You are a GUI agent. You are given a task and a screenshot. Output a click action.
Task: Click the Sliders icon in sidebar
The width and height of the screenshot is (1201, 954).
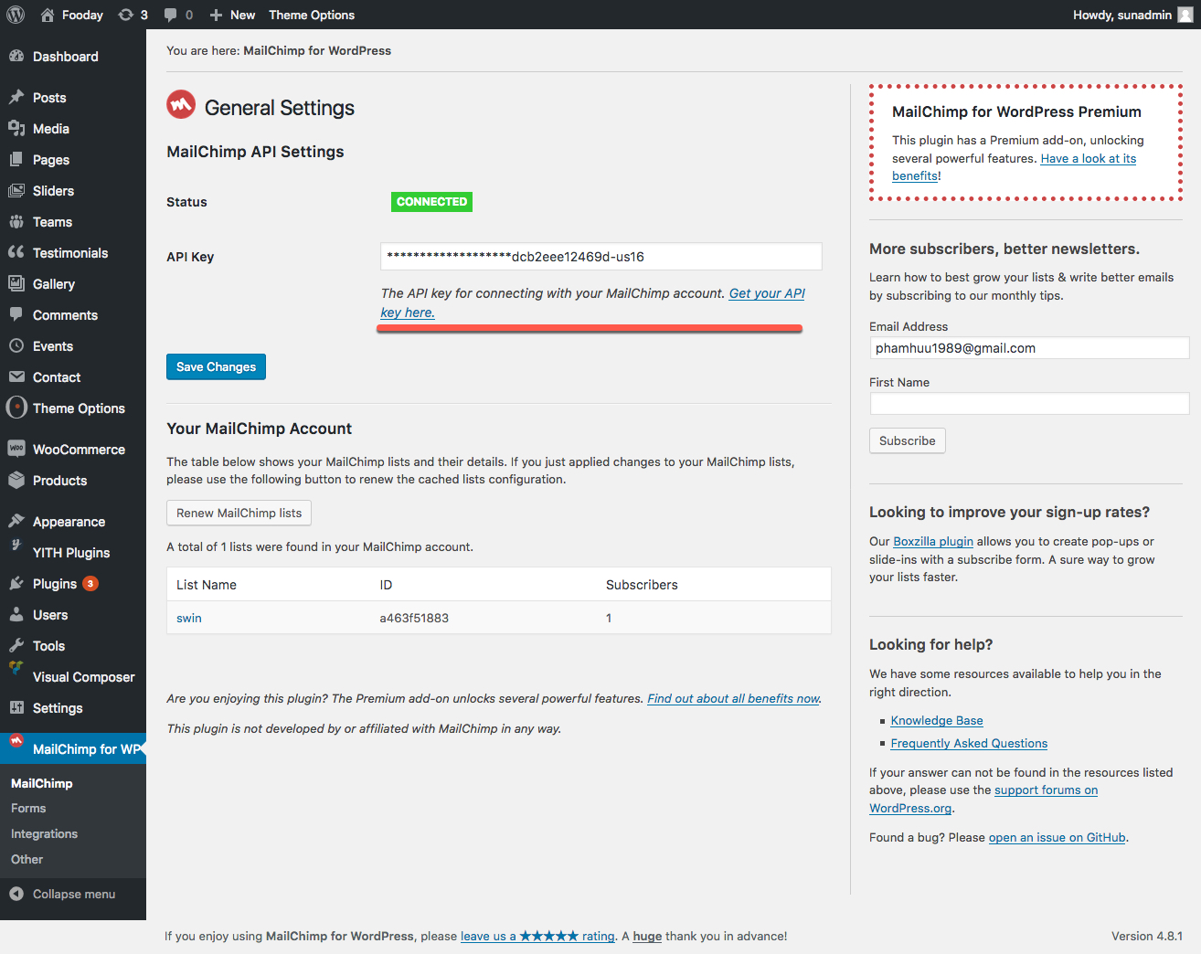16,190
